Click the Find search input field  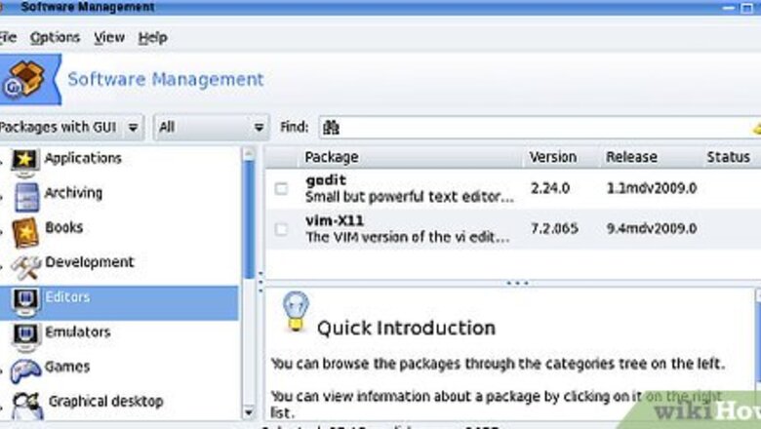point(539,128)
